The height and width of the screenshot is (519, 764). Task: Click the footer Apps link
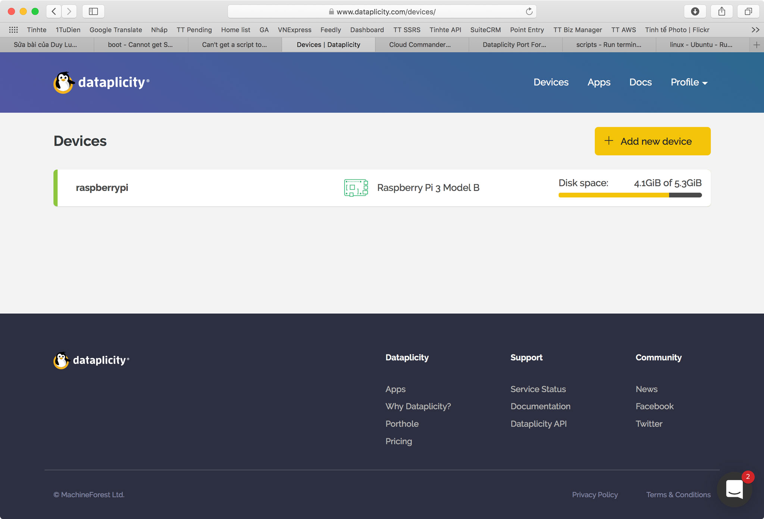(x=395, y=389)
